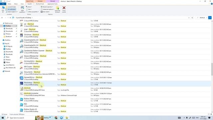The height and width of the screenshot is (120, 213).
Task: Toggle the All subfolders search scope
Action: (11, 9)
